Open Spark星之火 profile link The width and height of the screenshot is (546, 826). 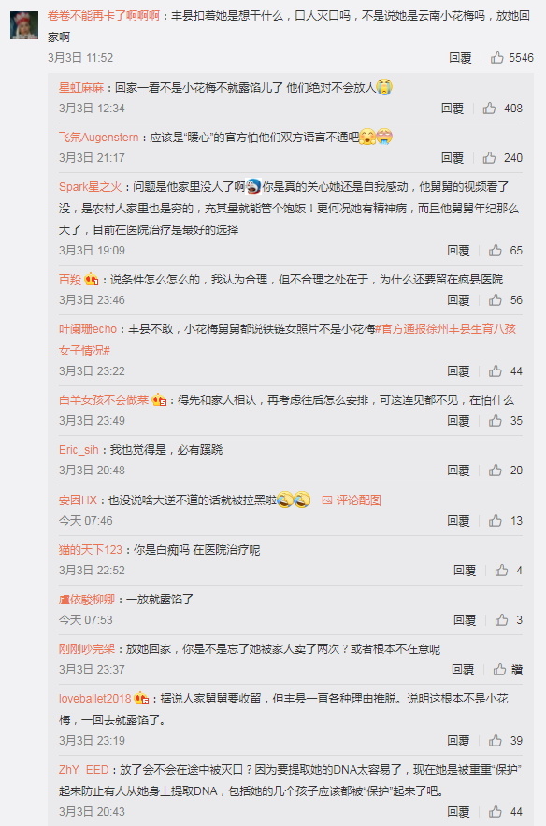point(90,186)
